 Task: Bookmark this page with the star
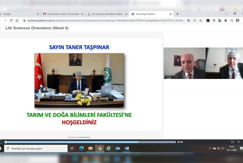tap(201, 21)
